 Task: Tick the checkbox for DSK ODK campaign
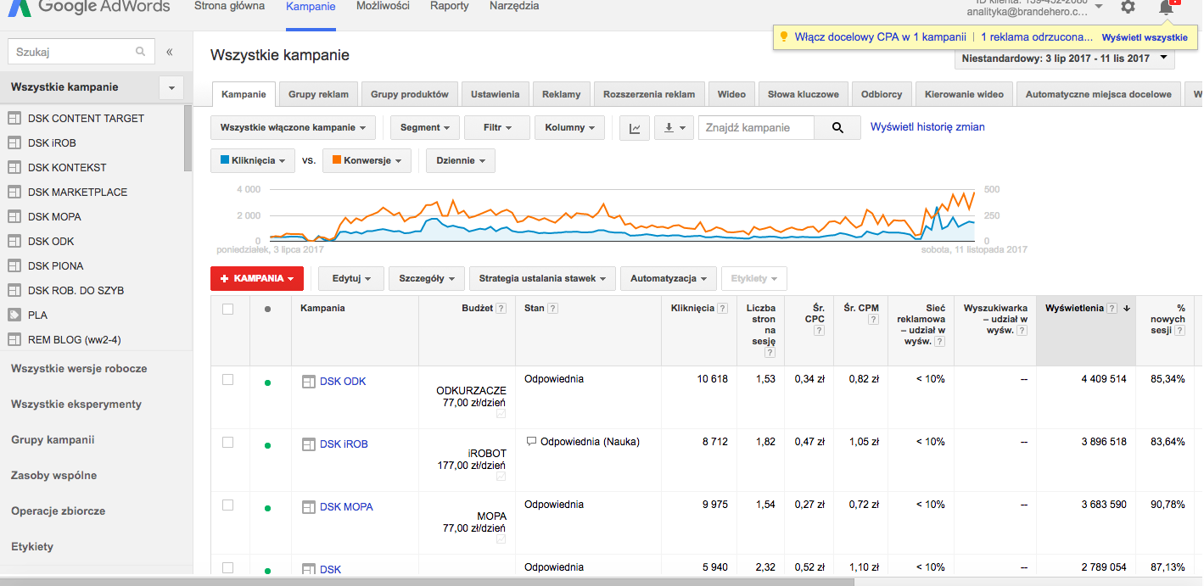pos(227,380)
